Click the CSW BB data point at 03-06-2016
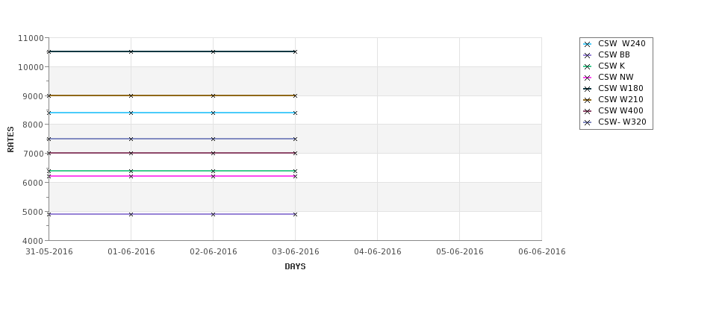Image resolution: width=728 pixels, height=320 pixels. click(x=295, y=214)
